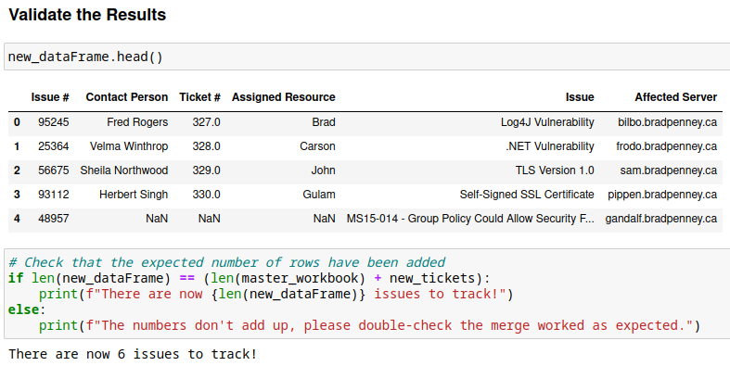Viewport: 730px width, 366px height.
Task: Click the row-count check code cell
Action: pos(367,294)
